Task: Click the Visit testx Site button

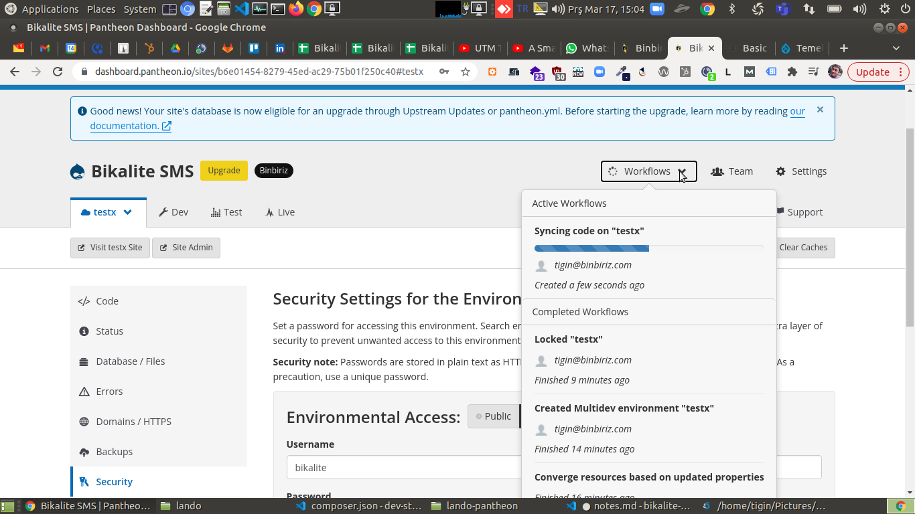Action: tap(110, 248)
